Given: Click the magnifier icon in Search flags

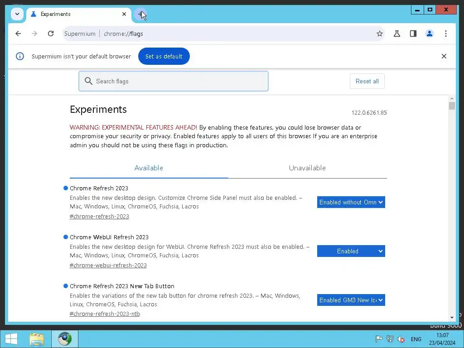Looking at the screenshot, I should coord(88,81).
